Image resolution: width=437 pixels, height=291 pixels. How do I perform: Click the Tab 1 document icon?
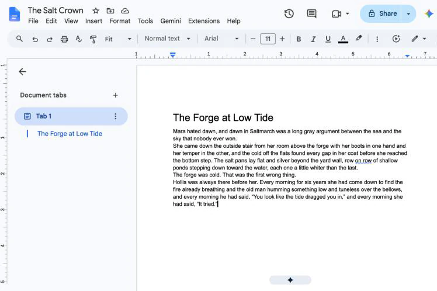pyautogui.click(x=27, y=116)
